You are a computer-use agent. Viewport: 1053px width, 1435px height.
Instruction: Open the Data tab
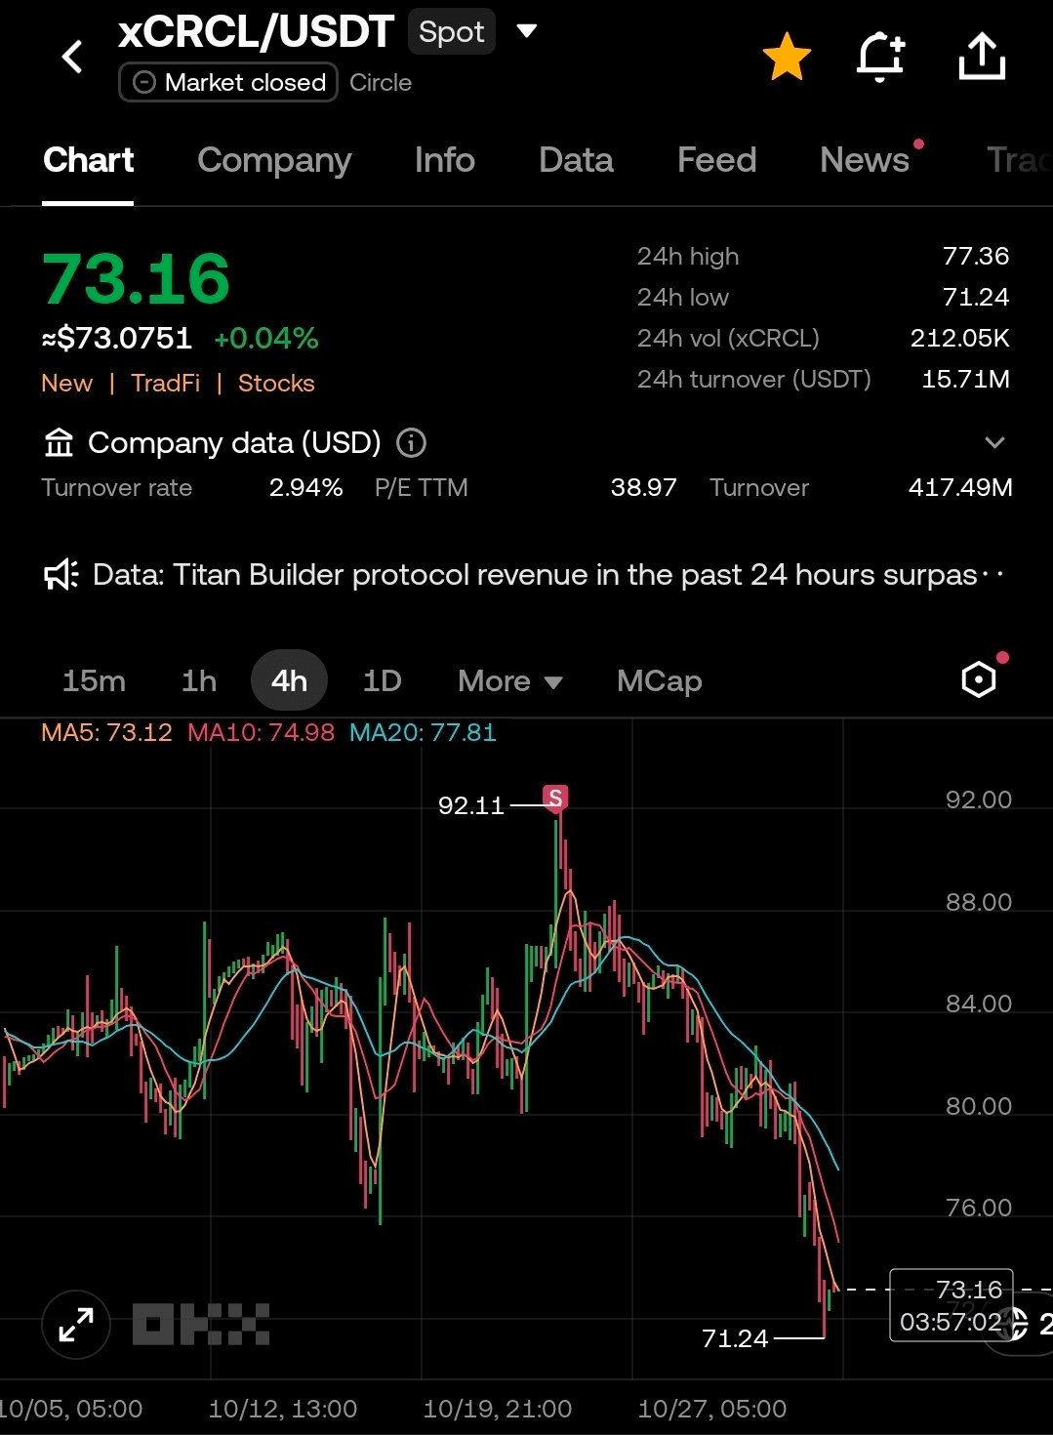[577, 160]
